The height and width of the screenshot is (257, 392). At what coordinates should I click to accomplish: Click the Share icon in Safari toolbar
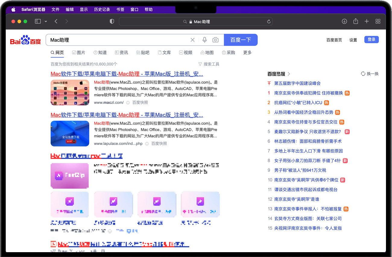[356, 21]
